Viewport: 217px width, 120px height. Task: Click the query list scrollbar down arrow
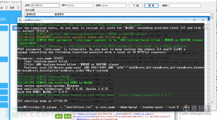211,102
